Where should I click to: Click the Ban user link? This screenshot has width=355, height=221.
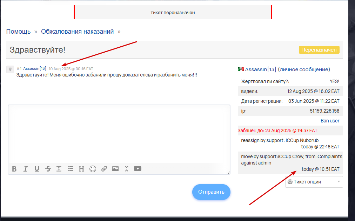tap(330, 121)
